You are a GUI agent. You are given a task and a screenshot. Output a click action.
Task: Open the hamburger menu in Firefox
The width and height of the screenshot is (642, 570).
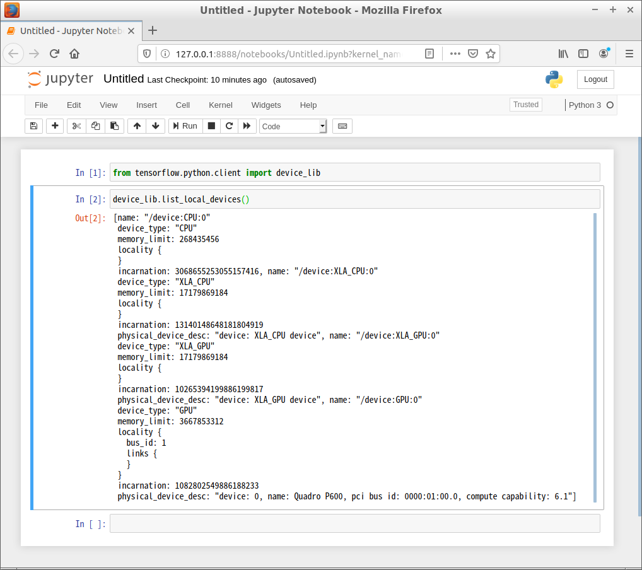click(x=629, y=54)
